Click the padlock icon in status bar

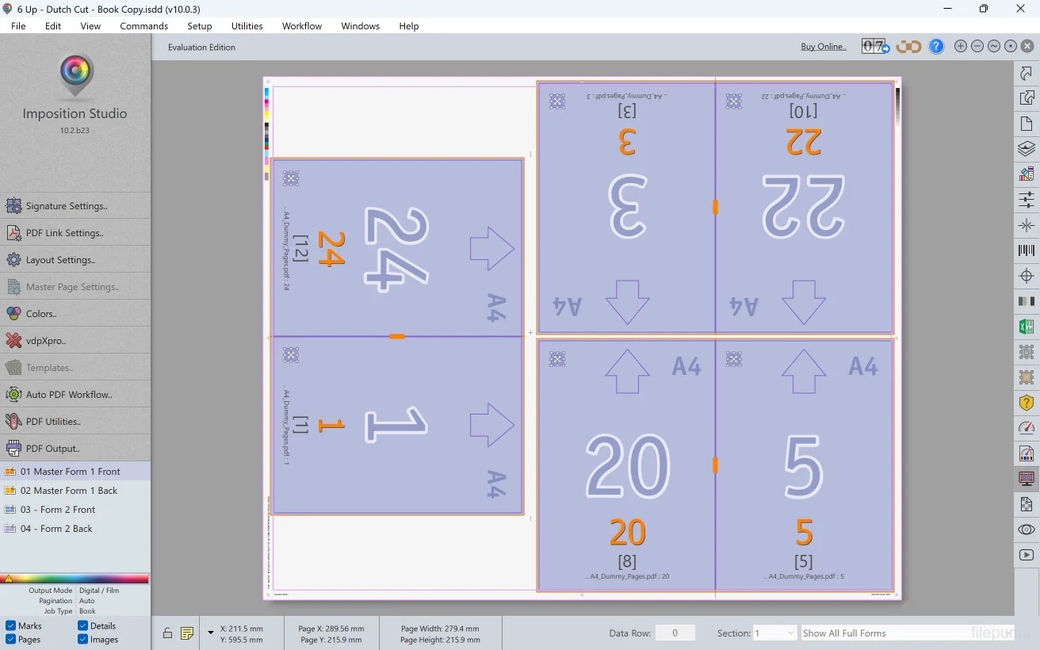pos(167,633)
